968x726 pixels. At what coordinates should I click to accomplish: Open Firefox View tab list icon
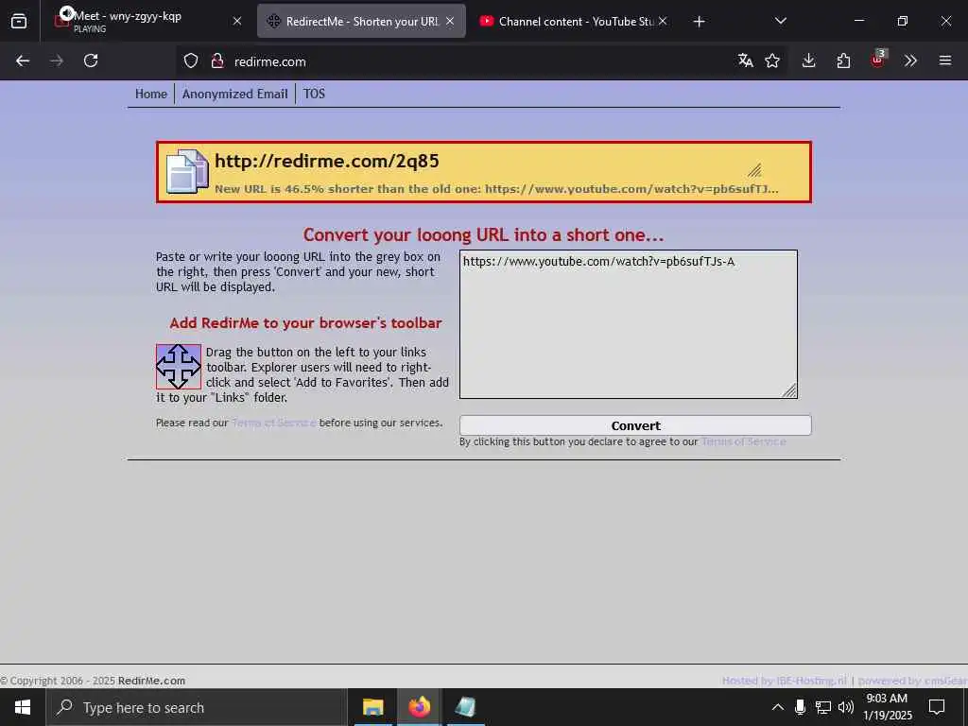point(19,21)
